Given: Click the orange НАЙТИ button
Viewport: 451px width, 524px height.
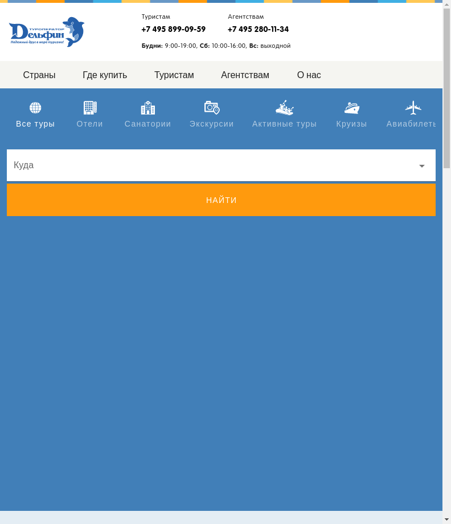Looking at the screenshot, I should 221,200.
